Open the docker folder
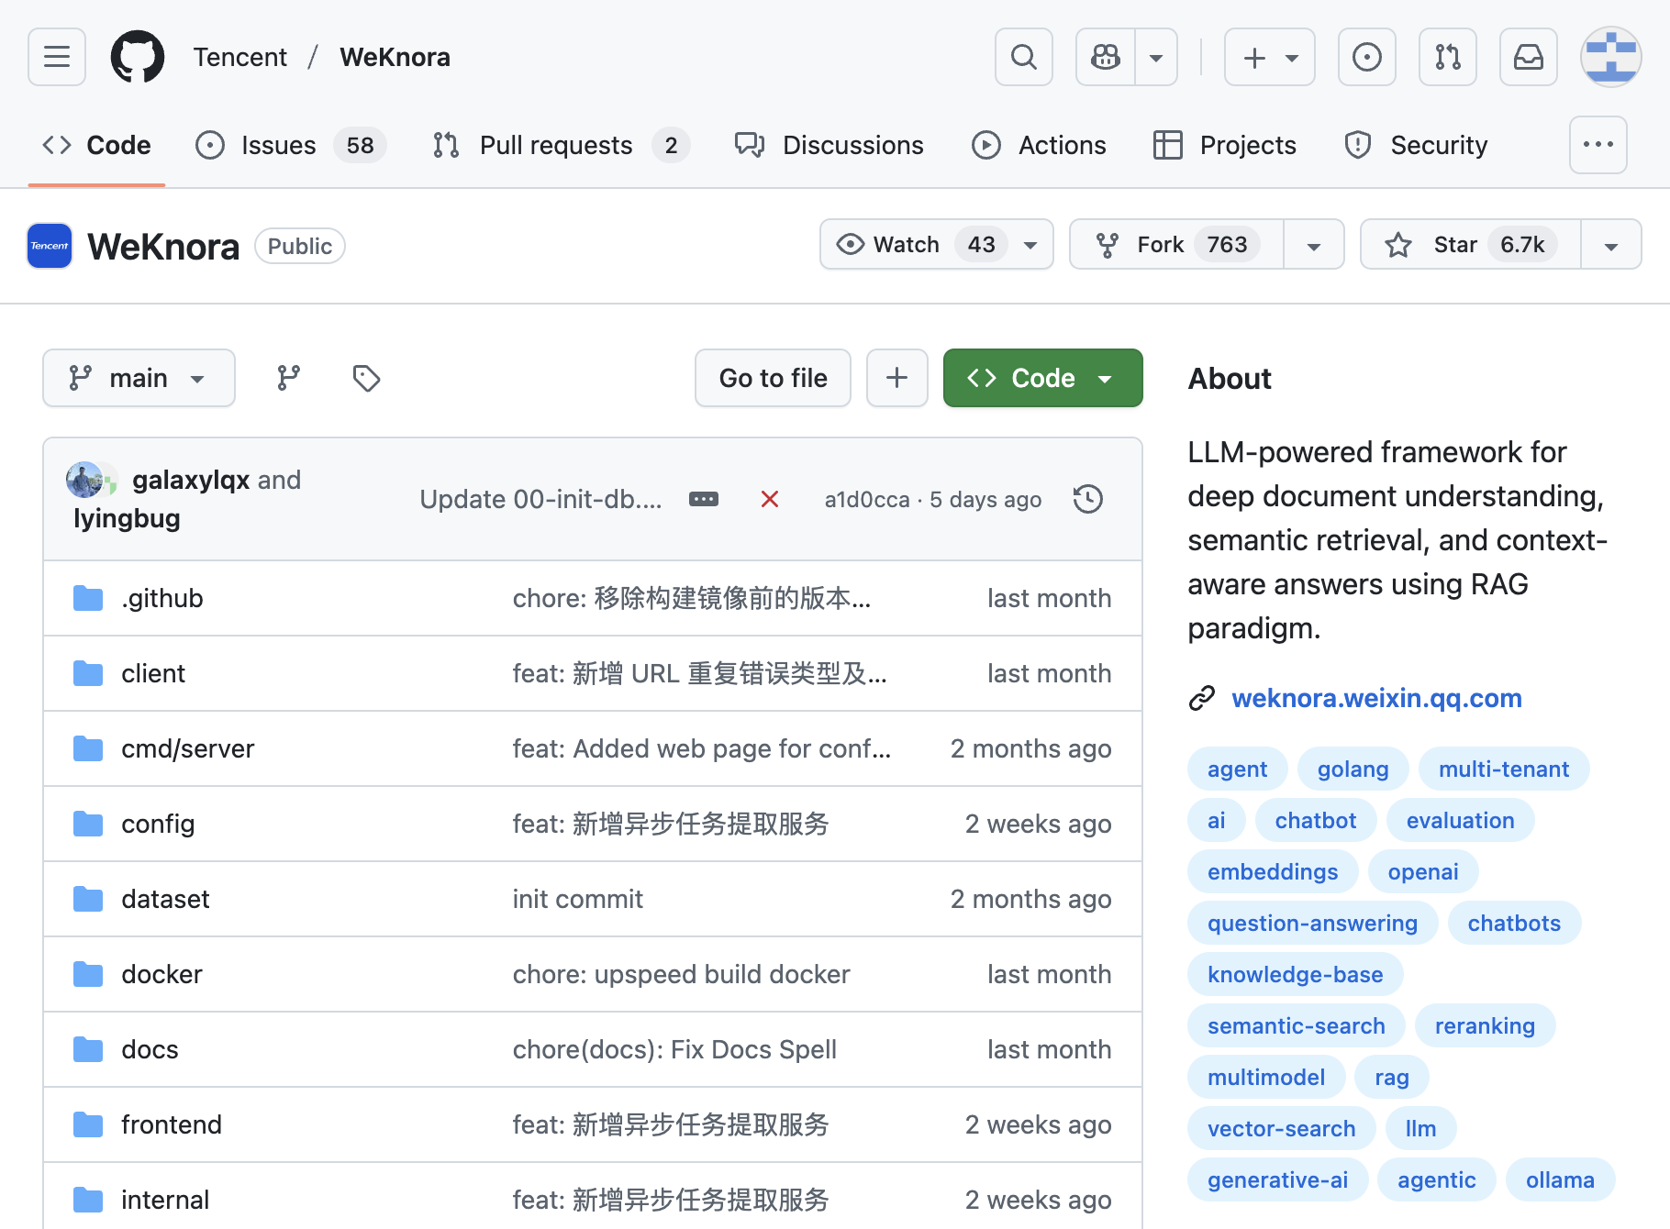 pyautogui.click(x=161, y=974)
